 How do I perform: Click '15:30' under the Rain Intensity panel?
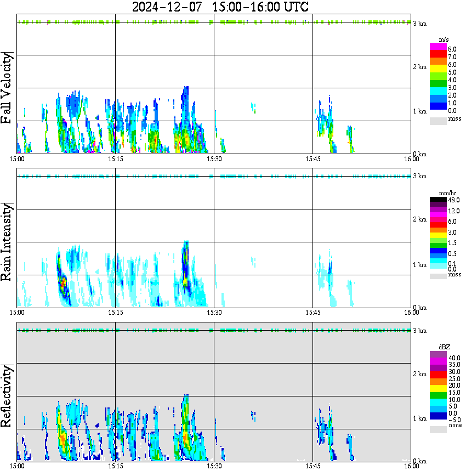[214, 313]
